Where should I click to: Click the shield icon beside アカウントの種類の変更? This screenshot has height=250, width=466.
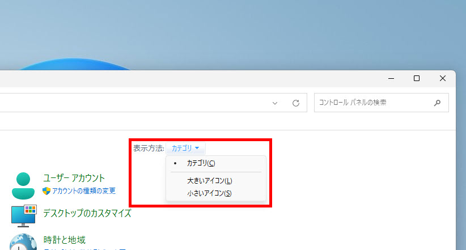pos(47,191)
